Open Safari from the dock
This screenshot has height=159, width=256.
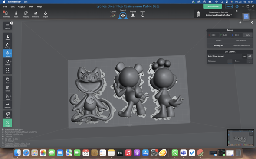click(26, 153)
